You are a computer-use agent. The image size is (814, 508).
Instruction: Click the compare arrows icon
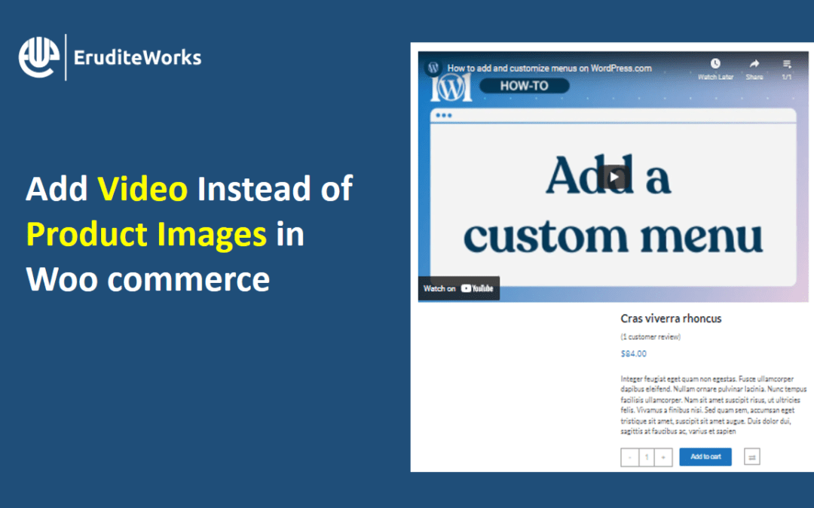[x=751, y=457]
